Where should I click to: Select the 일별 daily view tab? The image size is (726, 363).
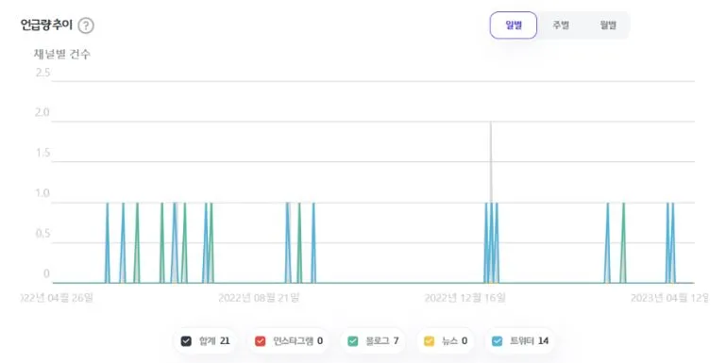514,25
